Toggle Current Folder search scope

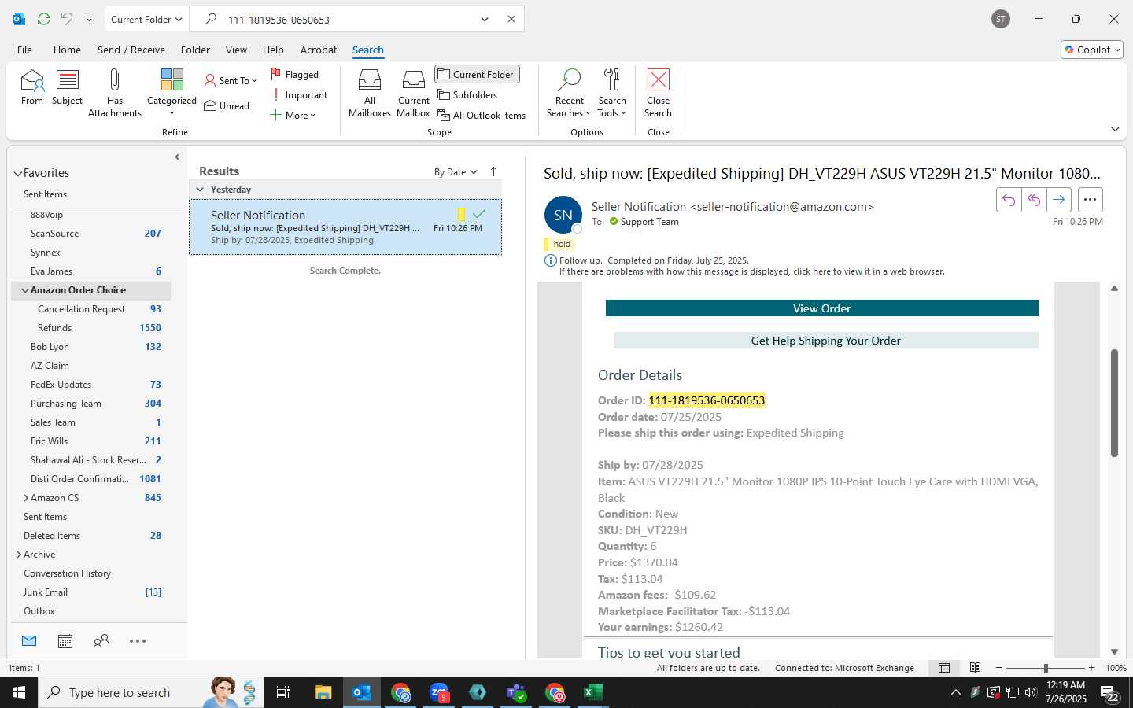[477, 74]
